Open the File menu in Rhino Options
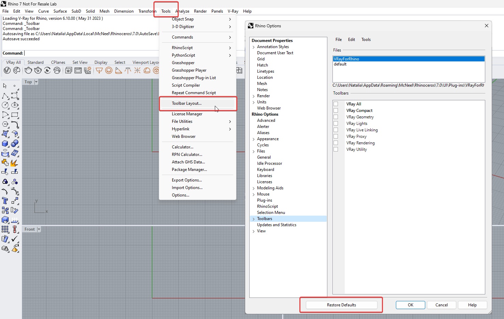Screen dimensions: 504x319 coord(339,40)
